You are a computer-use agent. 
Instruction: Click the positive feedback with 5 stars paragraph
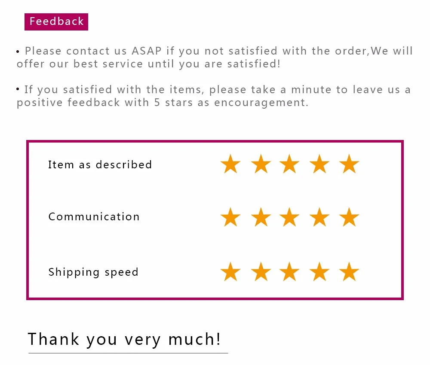click(x=213, y=96)
